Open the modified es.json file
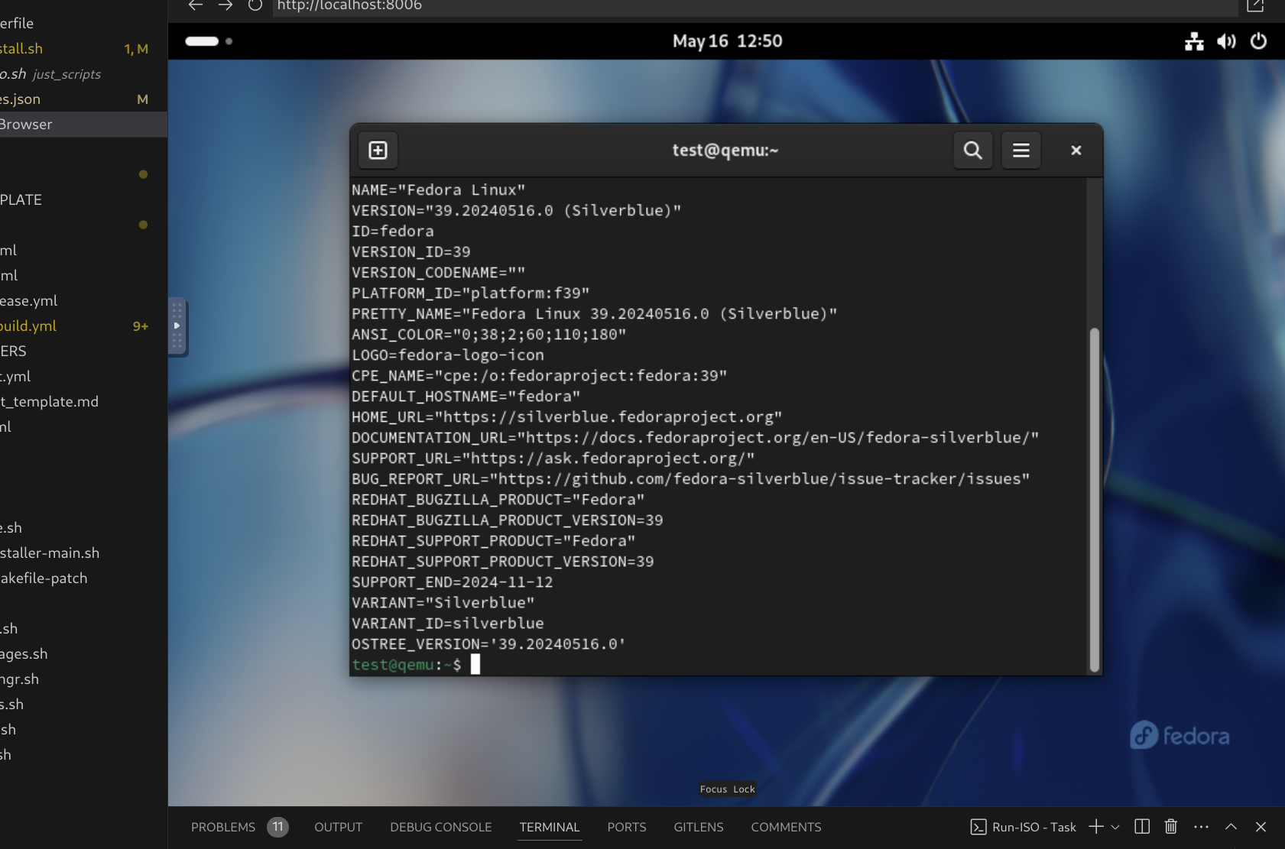This screenshot has height=849, width=1285. (83, 99)
